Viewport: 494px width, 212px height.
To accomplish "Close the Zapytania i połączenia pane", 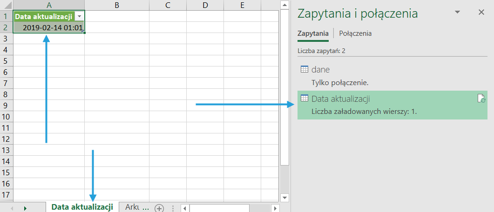I will point(481,13).
